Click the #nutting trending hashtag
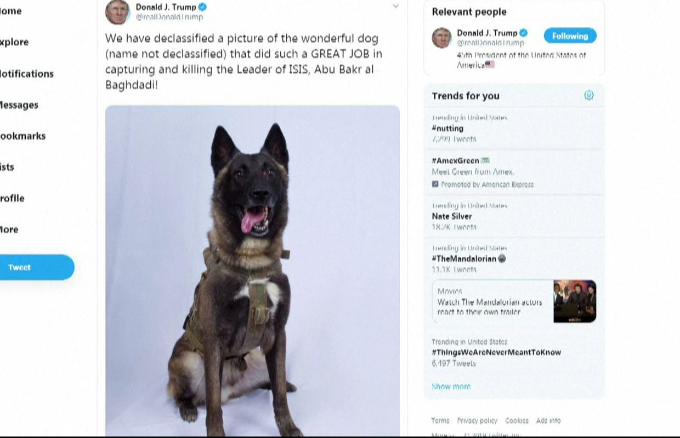The width and height of the screenshot is (680, 438). pos(447,128)
